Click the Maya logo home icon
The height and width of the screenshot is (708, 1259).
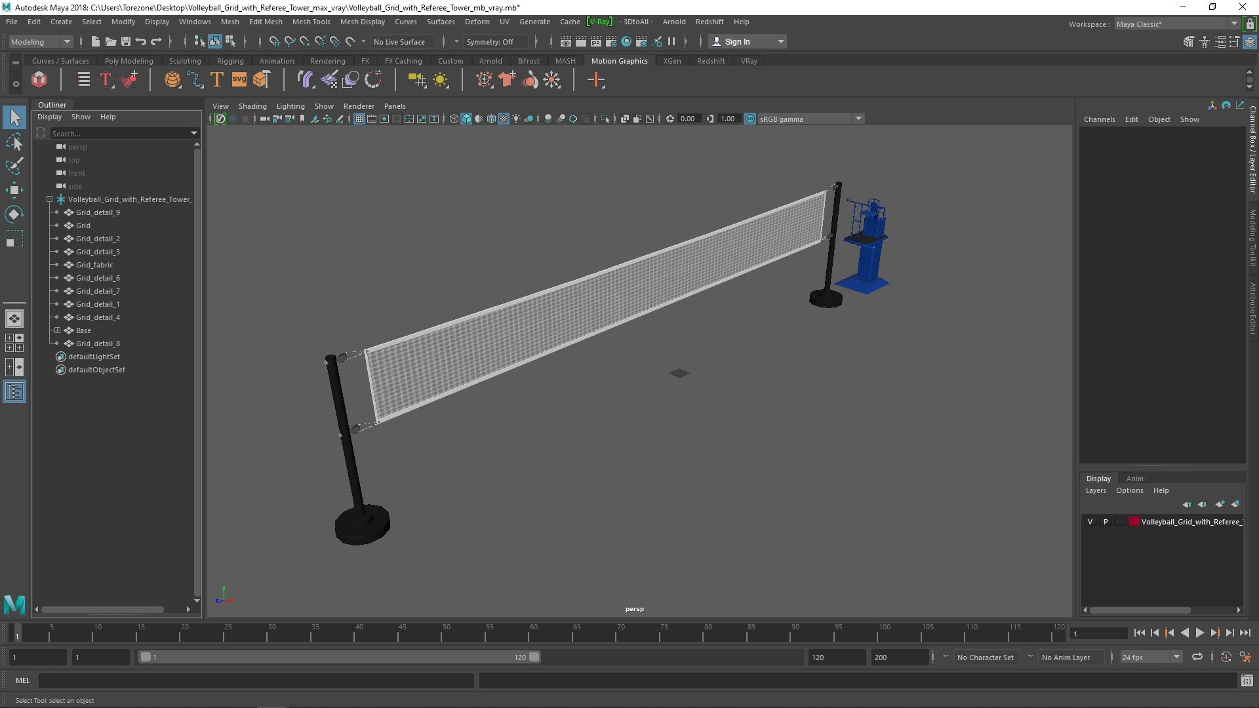tap(14, 604)
